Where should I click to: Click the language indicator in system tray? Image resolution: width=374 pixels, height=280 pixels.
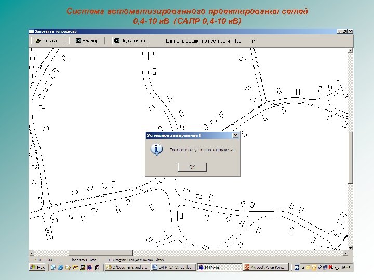(297, 268)
